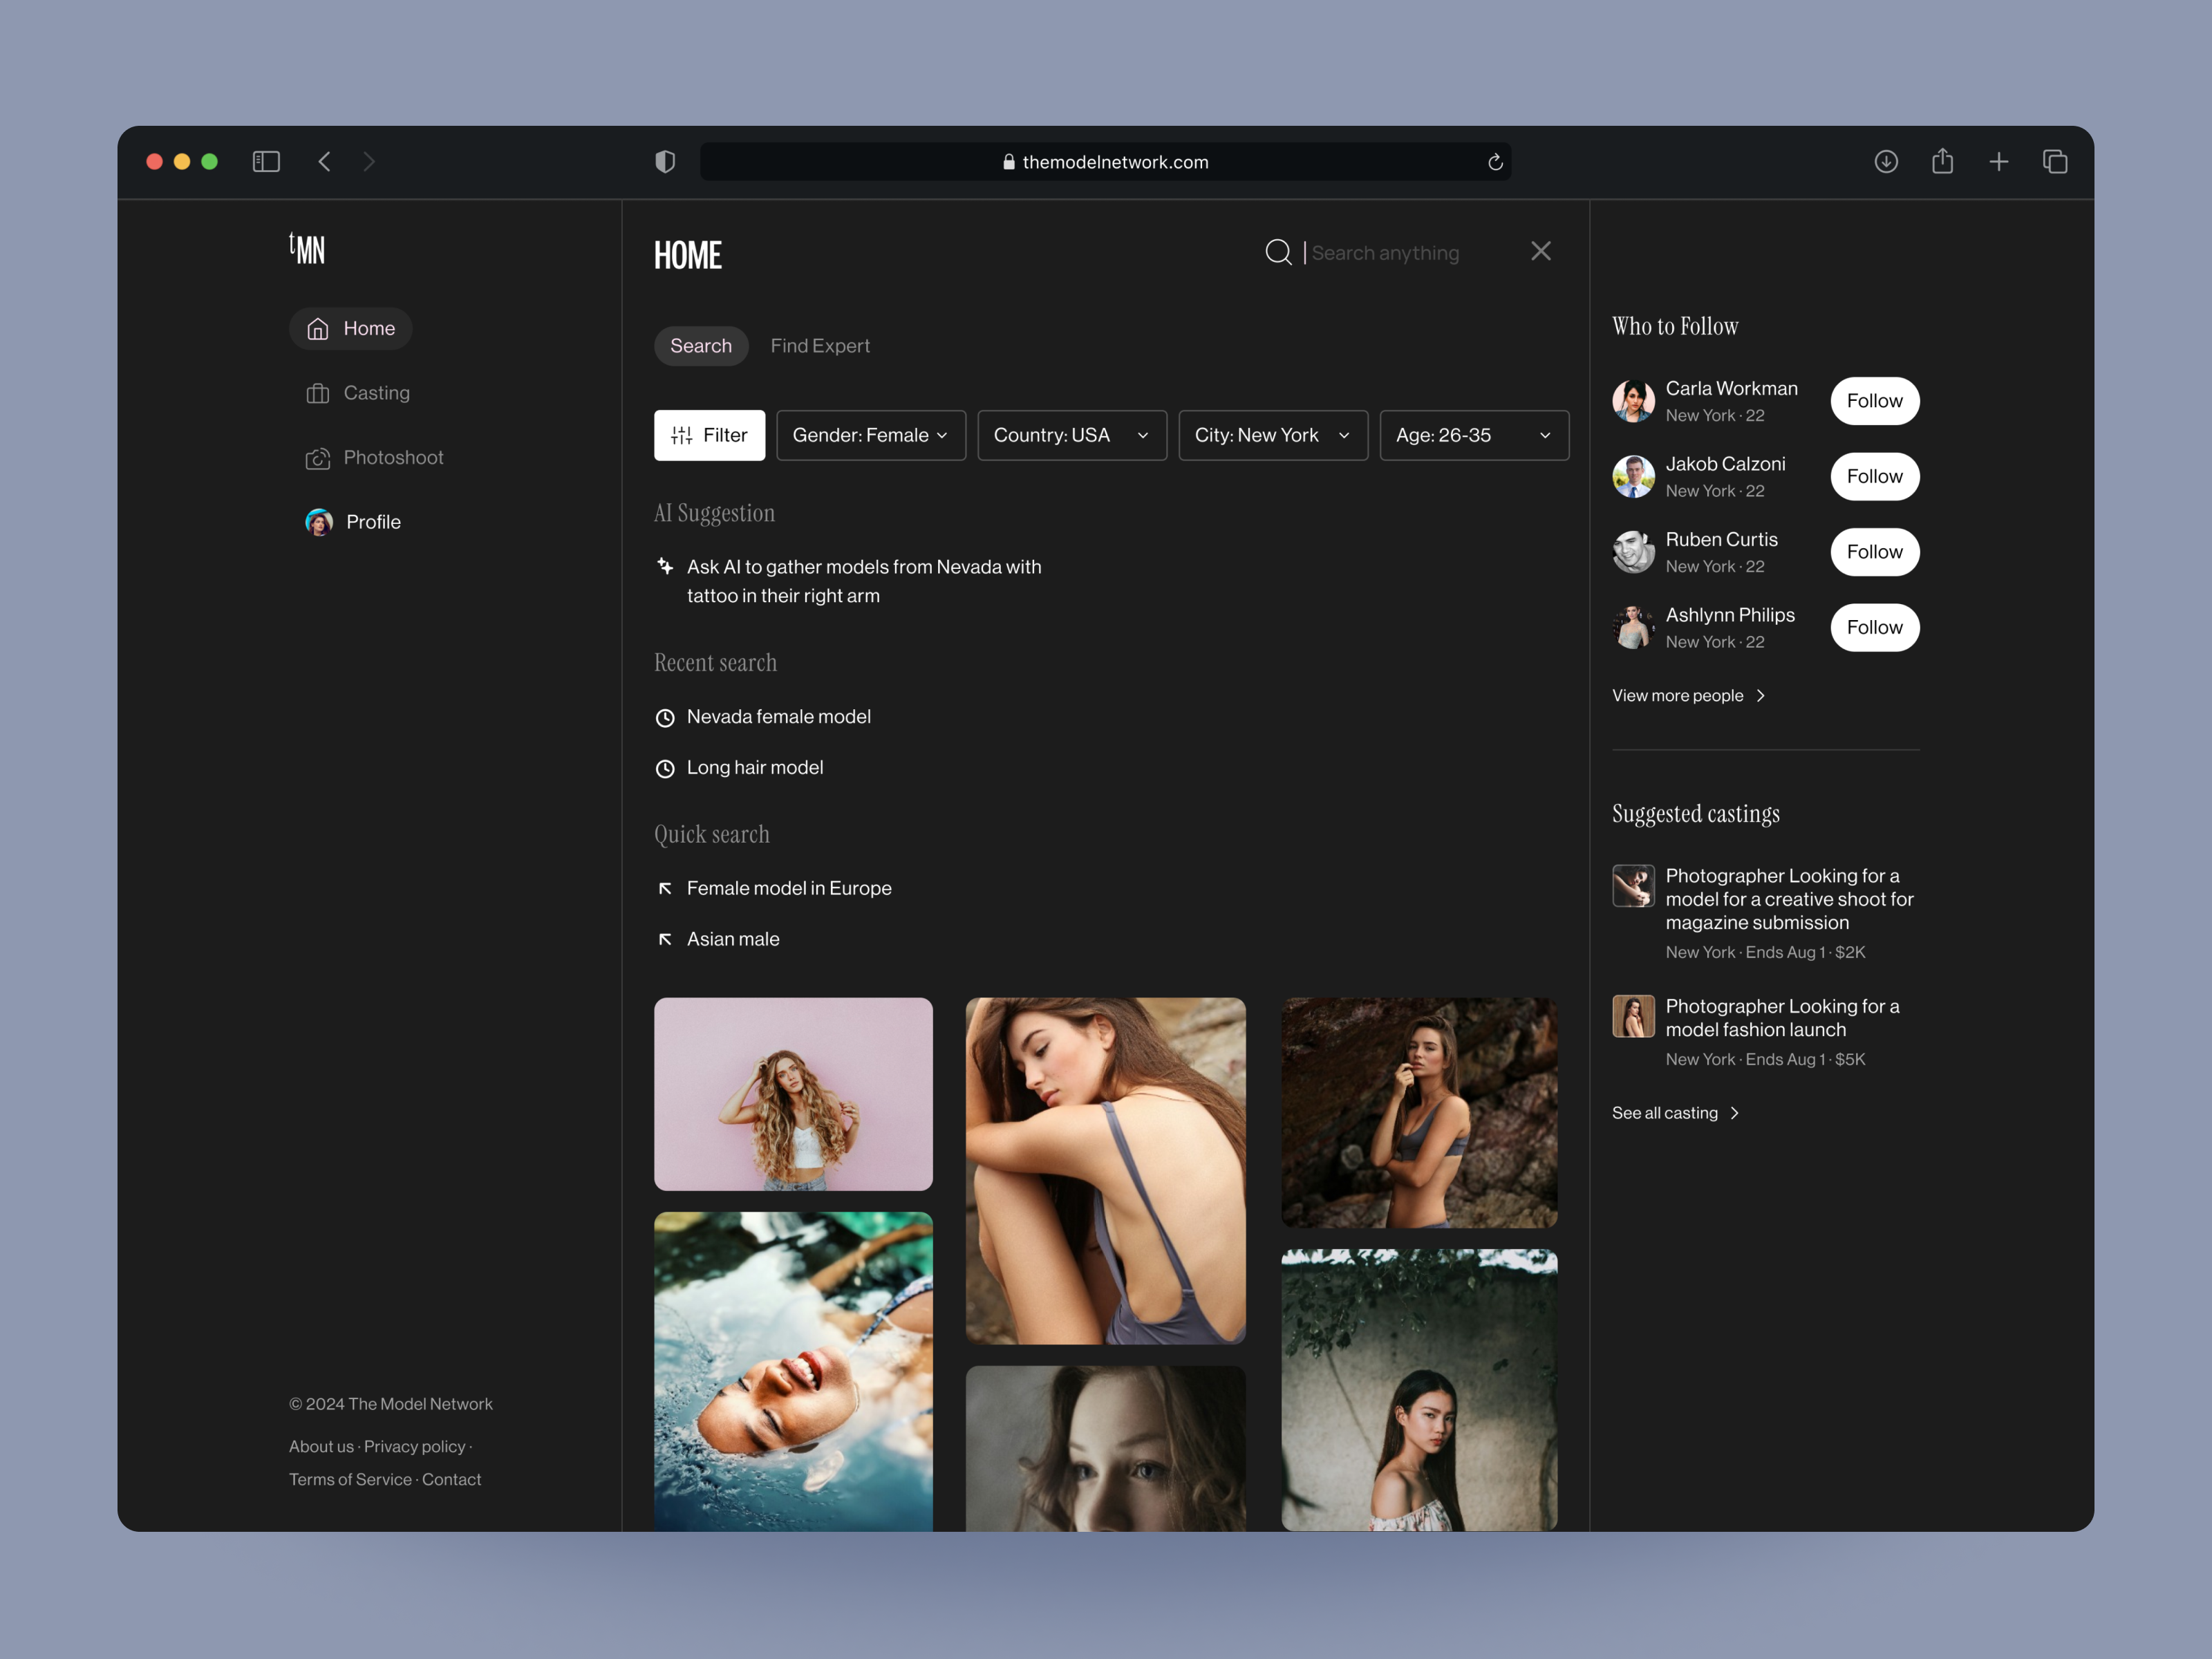
Task: Open the tab overview icon
Action: (2055, 162)
